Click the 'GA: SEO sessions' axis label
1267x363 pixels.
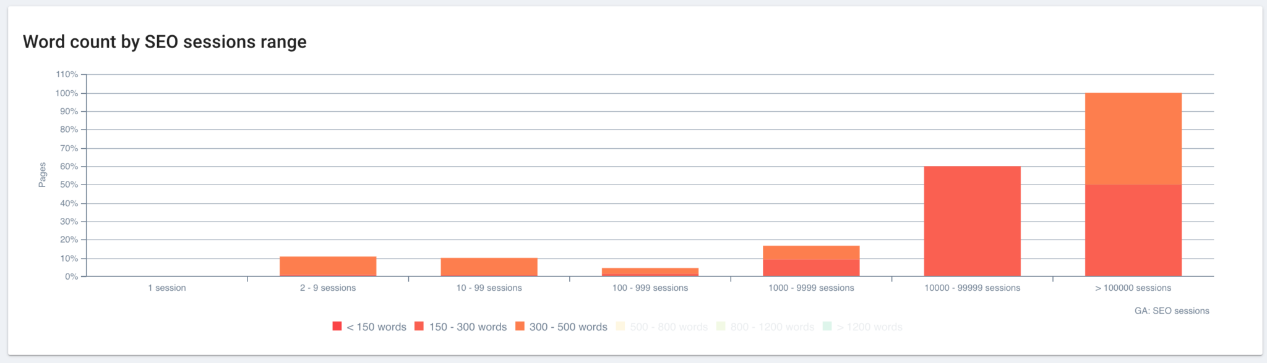click(x=1172, y=311)
